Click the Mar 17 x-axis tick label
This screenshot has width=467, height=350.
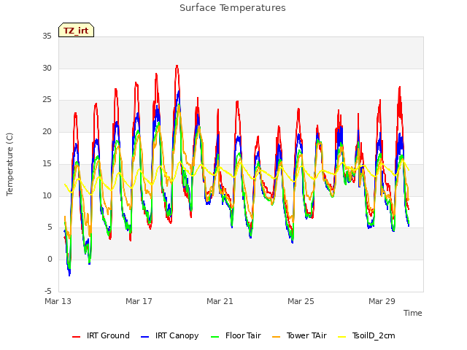139,301
